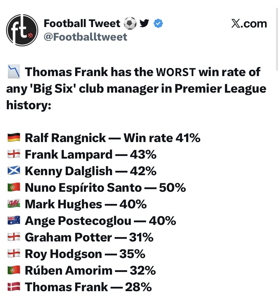Click the England flag beside Frank Lampard
Viewport: 280px width, 303px height.
point(14,154)
